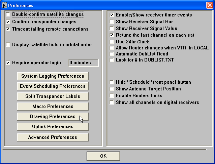The image size is (215, 164).
Task: Open Drawing Preferences
Action: click(53, 117)
